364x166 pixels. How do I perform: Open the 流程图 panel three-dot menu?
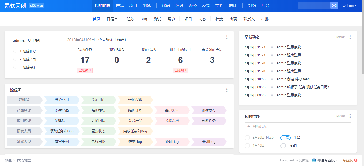227,90
